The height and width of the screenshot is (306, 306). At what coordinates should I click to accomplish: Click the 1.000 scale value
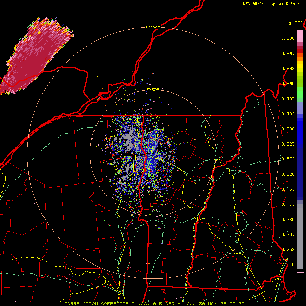click(x=288, y=38)
